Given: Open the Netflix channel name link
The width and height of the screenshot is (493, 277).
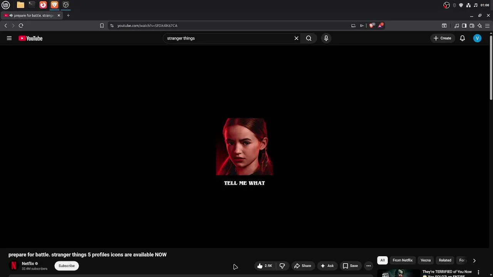Looking at the screenshot, I should point(28,264).
